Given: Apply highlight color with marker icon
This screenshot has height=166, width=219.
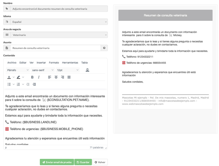Looking at the screenshot, I should [x=18, y=77].
